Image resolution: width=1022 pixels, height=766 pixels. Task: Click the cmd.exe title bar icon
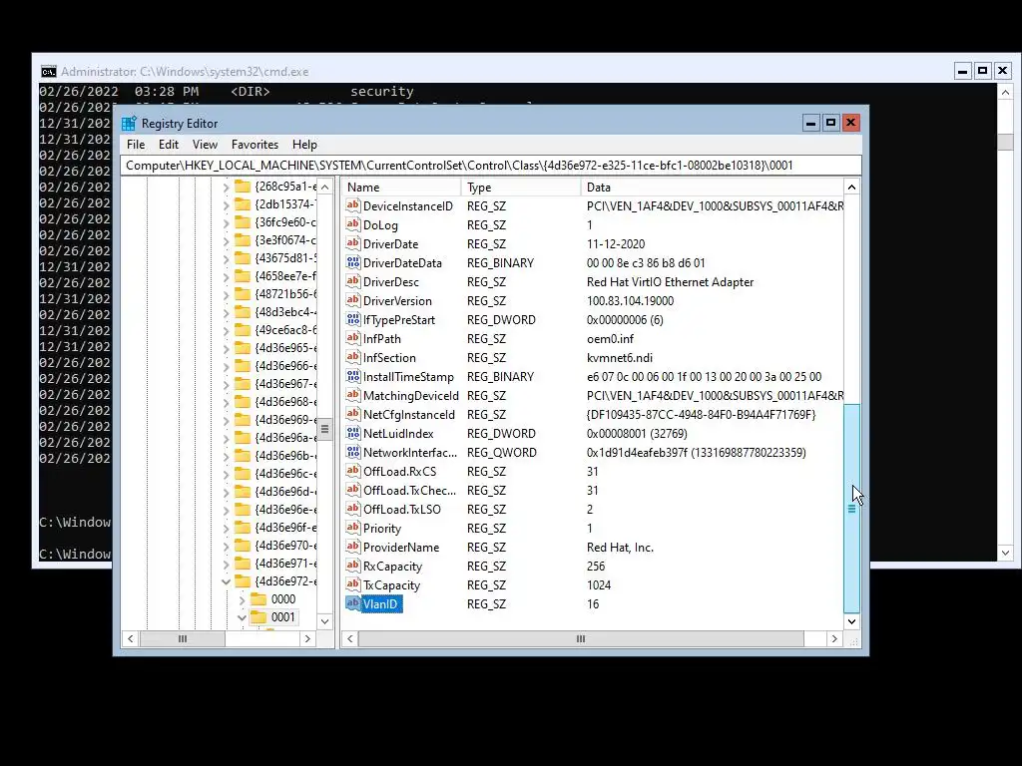tap(48, 72)
